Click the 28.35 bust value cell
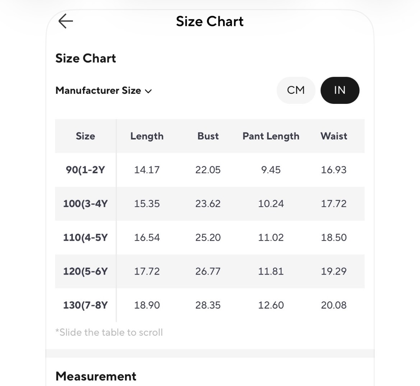The image size is (420, 386). 208,305
